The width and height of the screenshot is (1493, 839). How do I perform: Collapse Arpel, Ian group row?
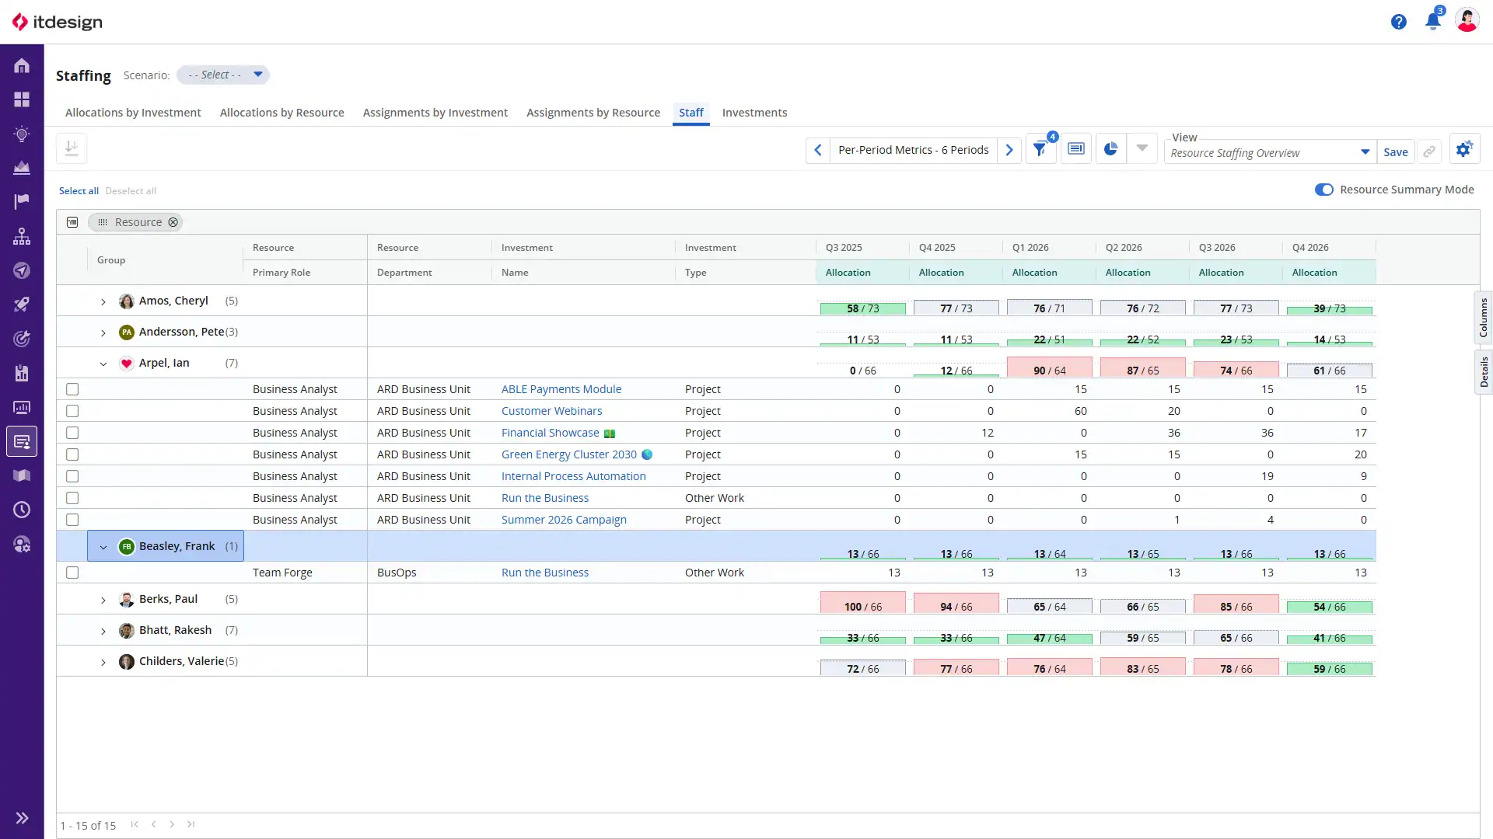tap(103, 364)
